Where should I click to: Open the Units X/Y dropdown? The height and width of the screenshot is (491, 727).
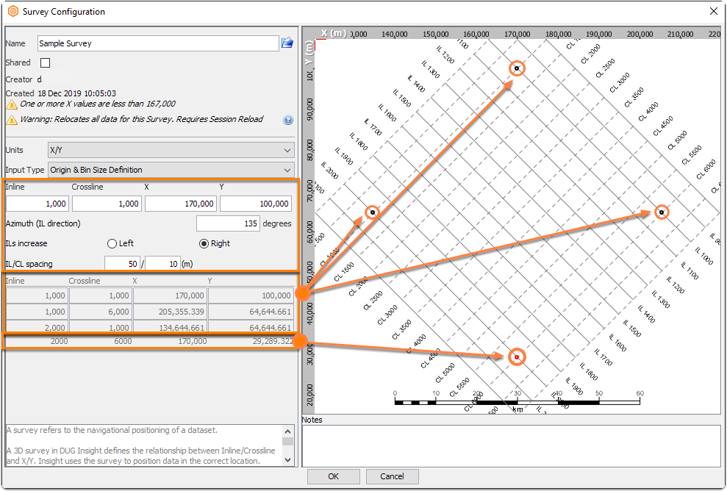click(x=171, y=150)
